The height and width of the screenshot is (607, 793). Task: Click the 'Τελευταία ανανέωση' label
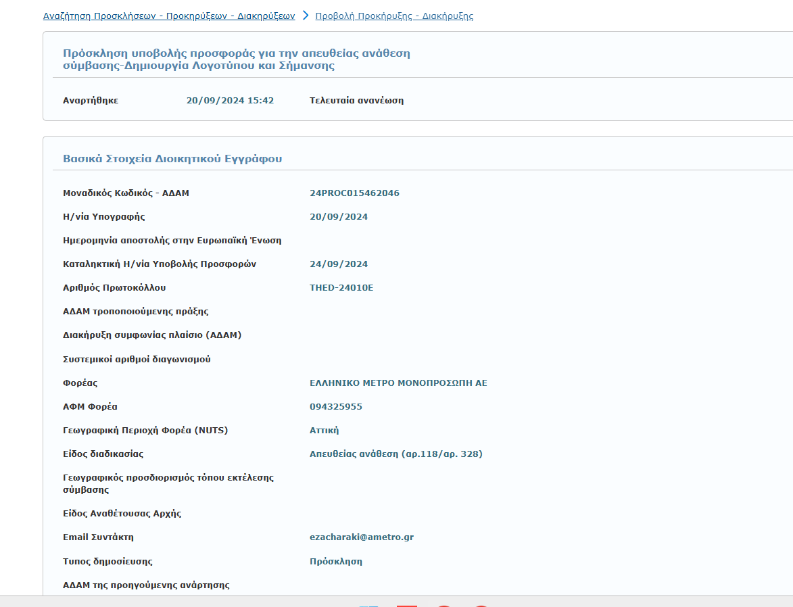(x=356, y=100)
